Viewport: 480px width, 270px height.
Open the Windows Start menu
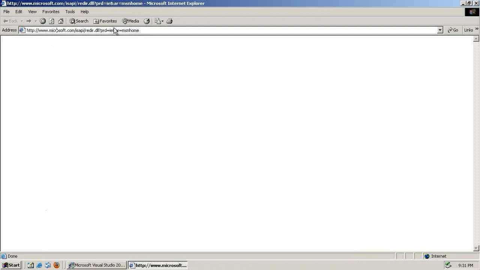pyautogui.click(x=11, y=265)
